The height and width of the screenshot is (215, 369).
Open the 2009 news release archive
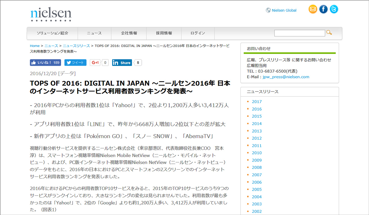point(257,160)
